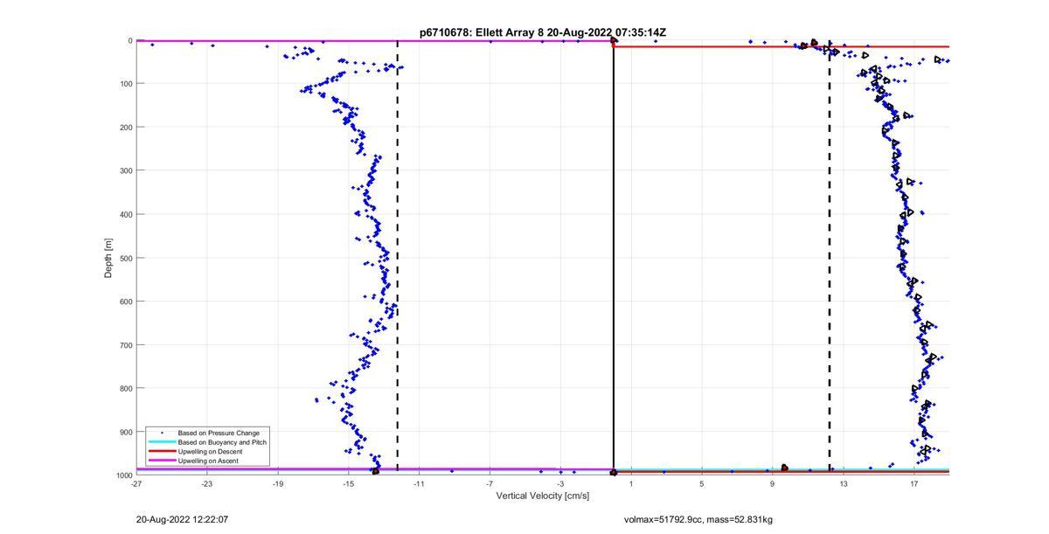Click depth tick label 300
The image size is (1049, 534).
pos(126,170)
